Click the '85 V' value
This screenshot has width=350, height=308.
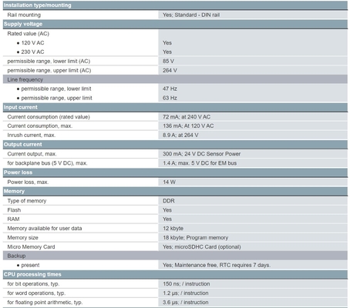pyautogui.click(x=168, y=61)
